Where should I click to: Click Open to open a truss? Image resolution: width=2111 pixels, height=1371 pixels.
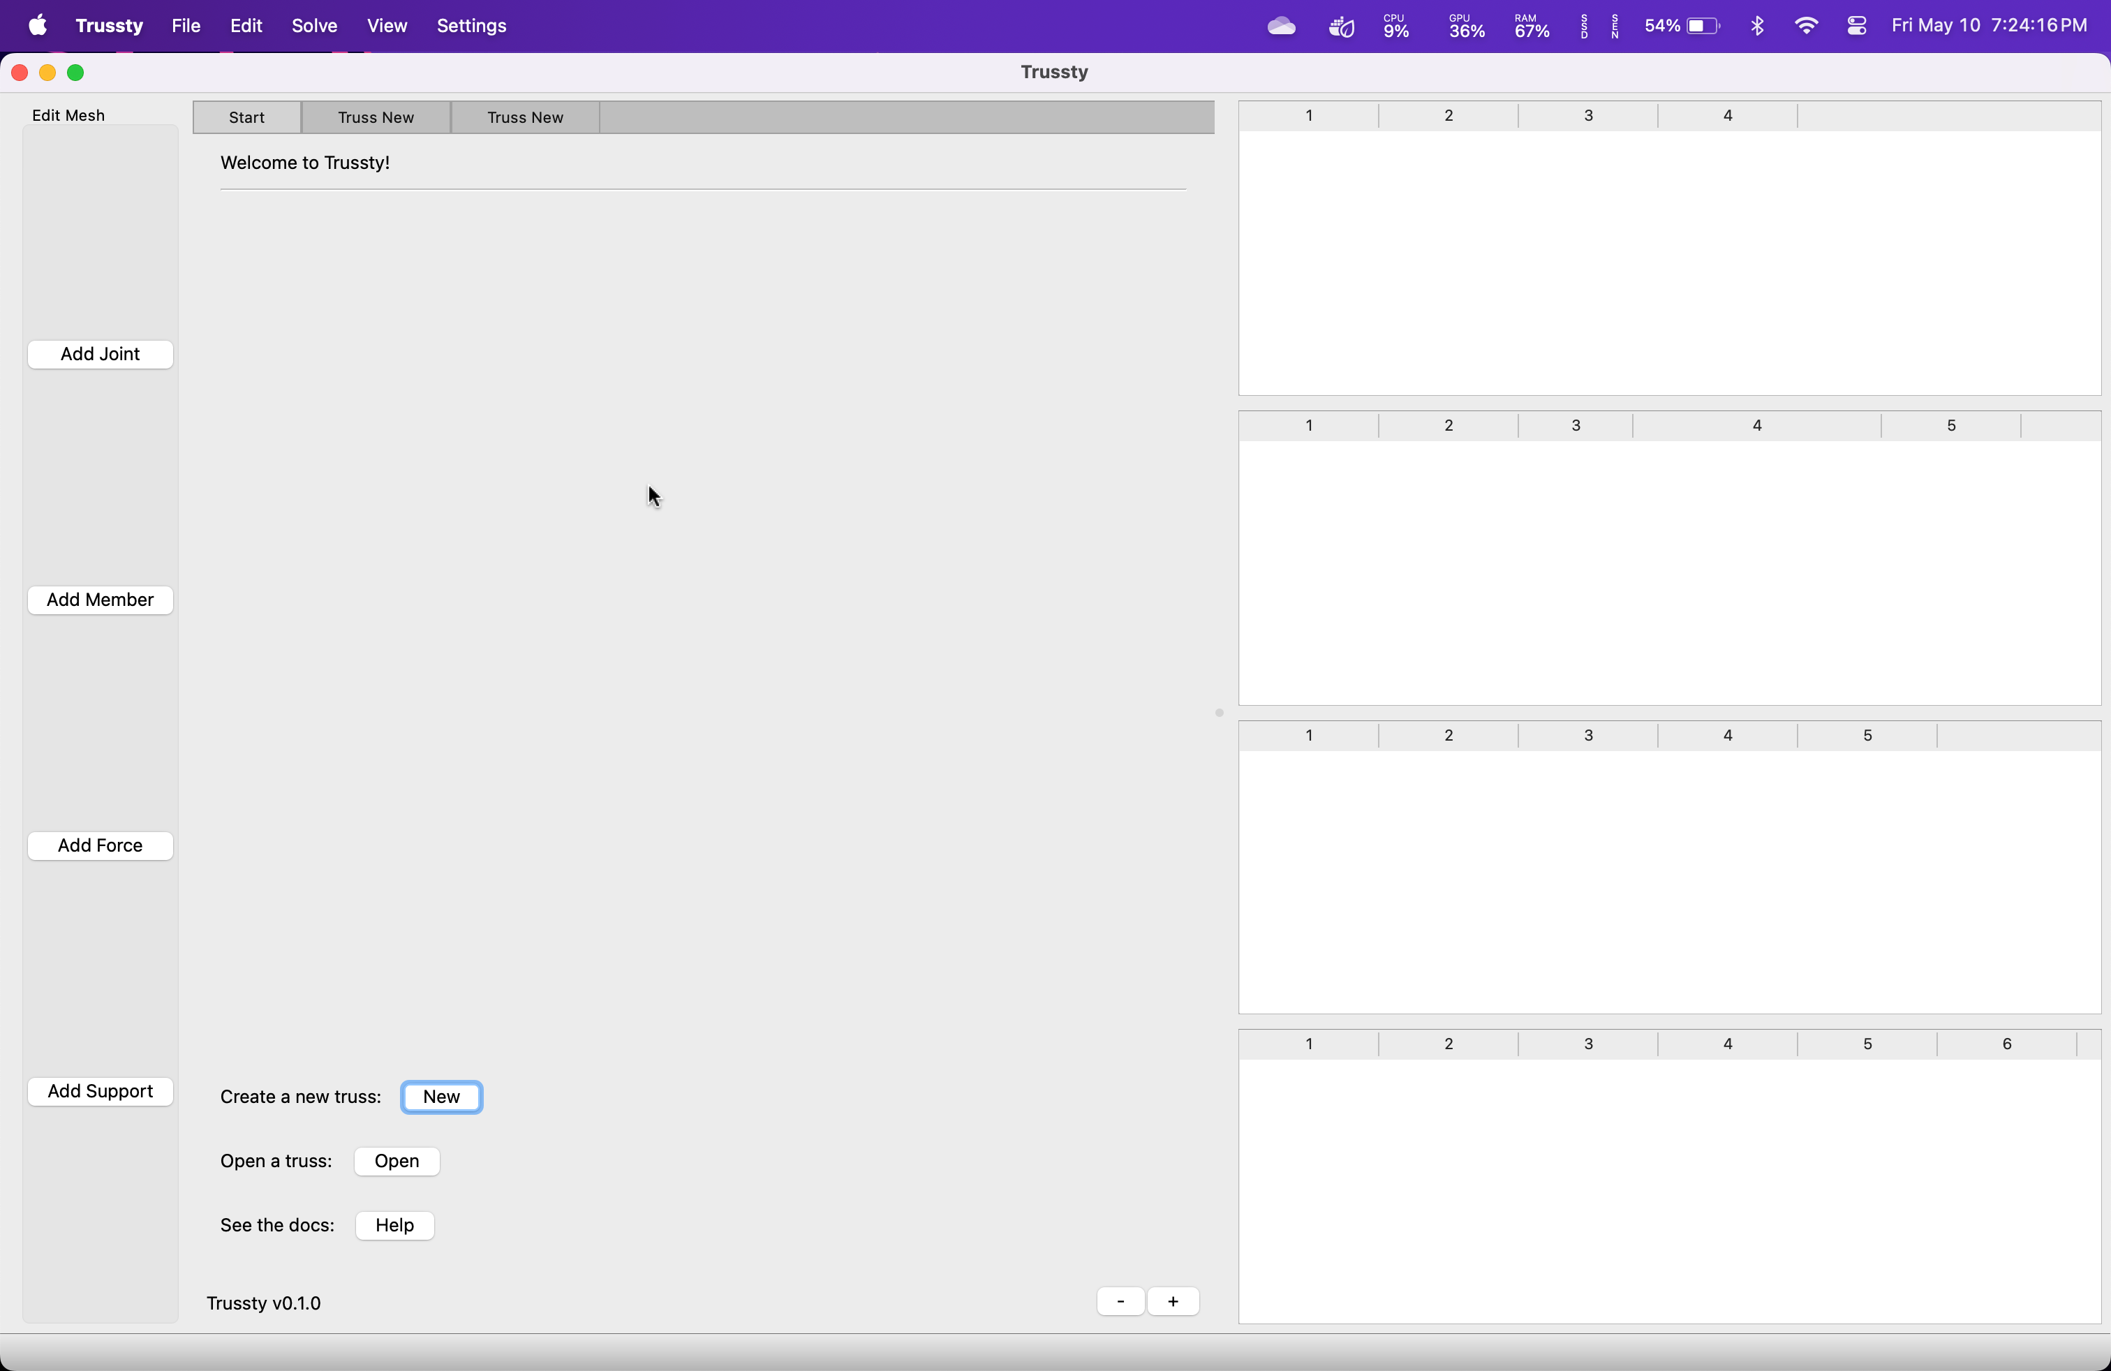pos(397,1161)
